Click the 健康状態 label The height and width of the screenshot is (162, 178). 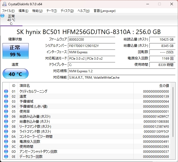(15, 39)
